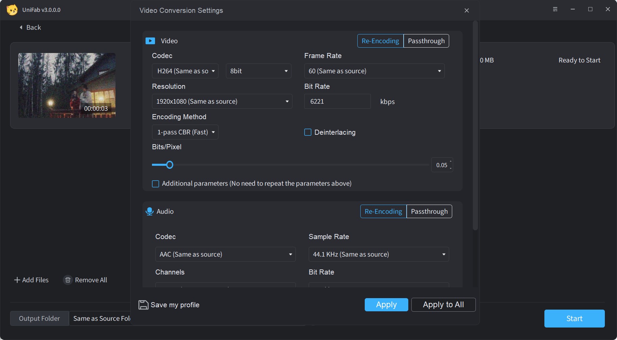Click the Back arrow icon
617x340 pixels.
(21, 27)
